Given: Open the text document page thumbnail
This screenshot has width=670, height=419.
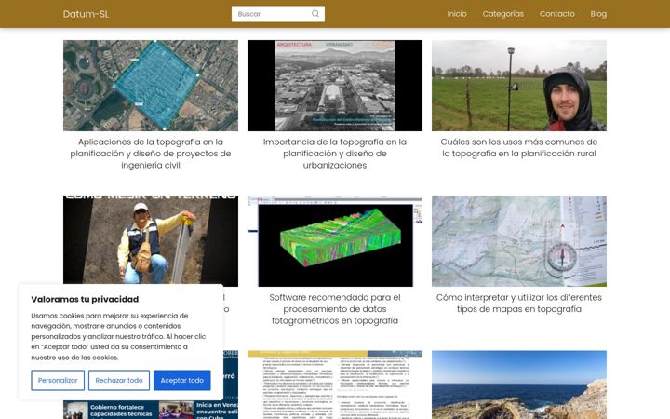Looking at the screenshot, I should pos(335,385).
